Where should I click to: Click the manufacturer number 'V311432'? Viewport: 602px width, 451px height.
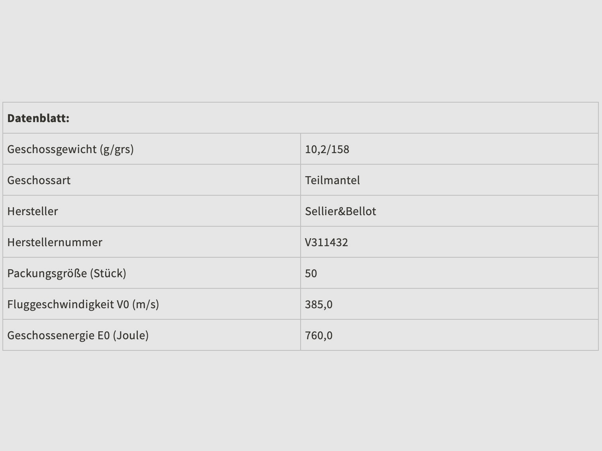(326, 242)
